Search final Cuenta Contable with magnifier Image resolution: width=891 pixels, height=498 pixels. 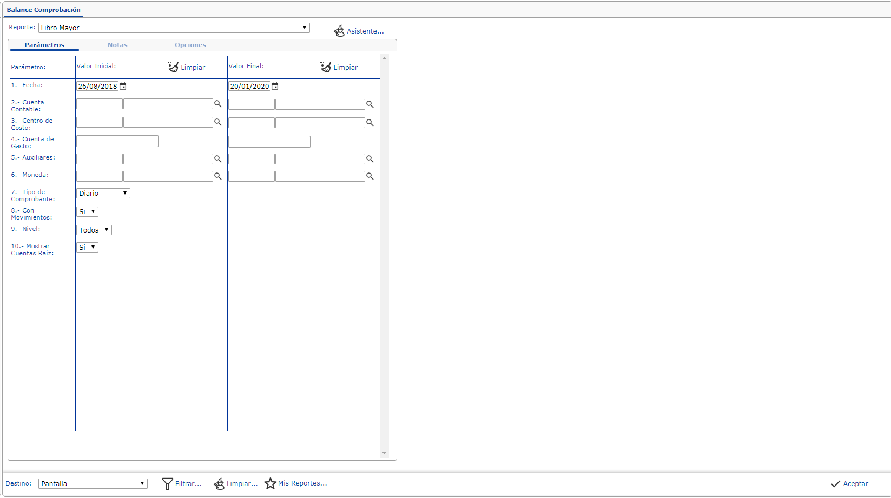pos(370,104)
